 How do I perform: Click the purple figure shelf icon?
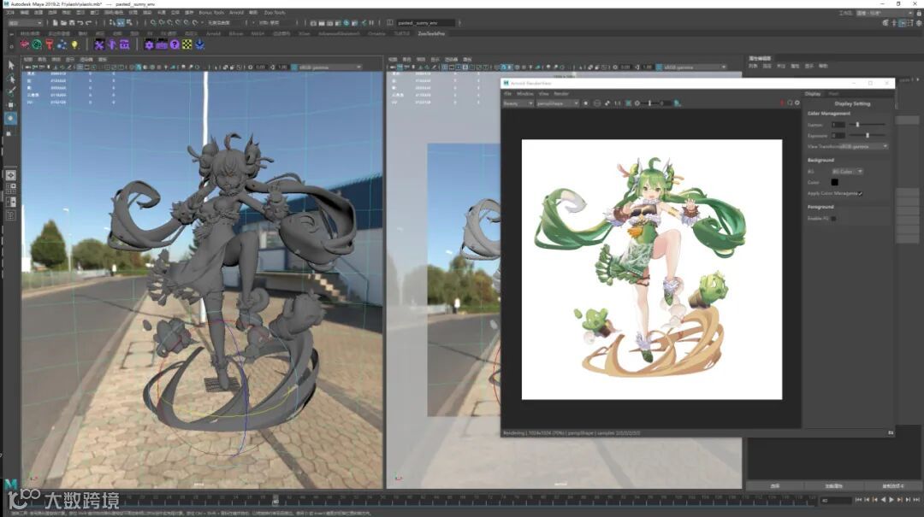pyautogui.click(x=111, y=44)
